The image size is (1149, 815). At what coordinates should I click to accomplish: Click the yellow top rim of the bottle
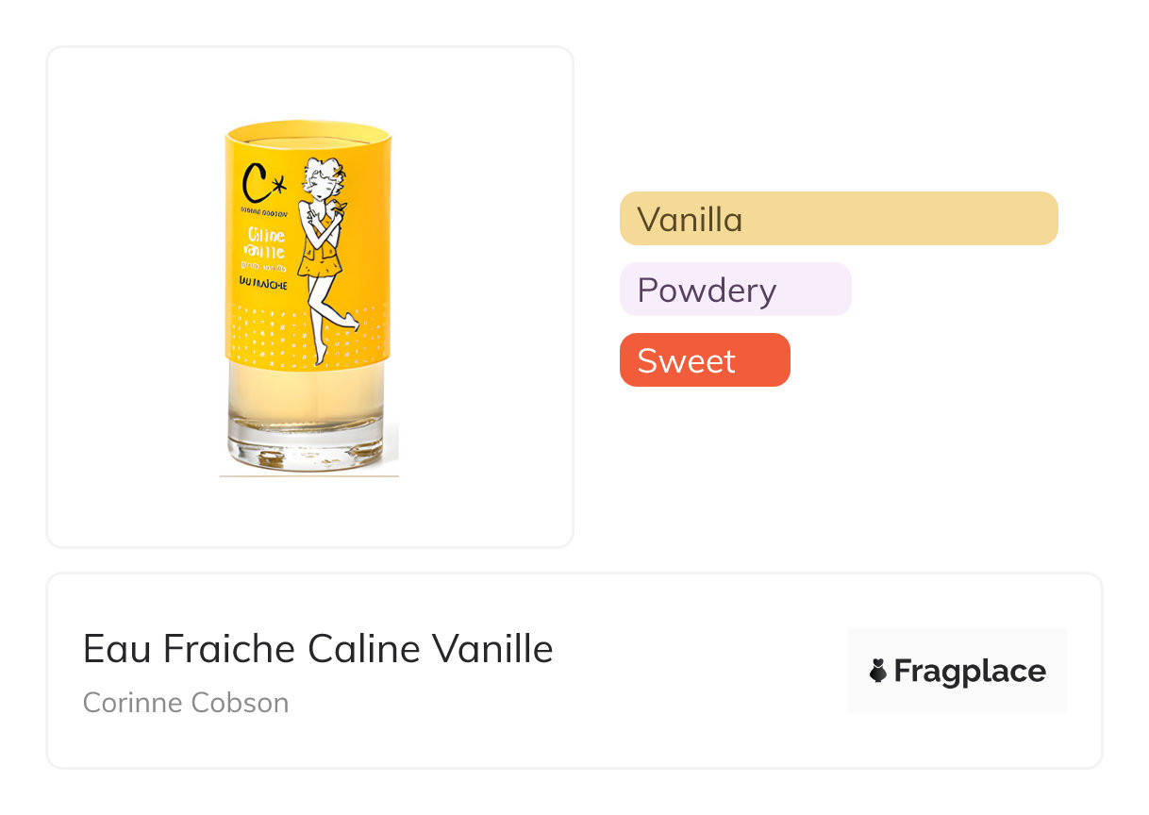pos(308,130)
